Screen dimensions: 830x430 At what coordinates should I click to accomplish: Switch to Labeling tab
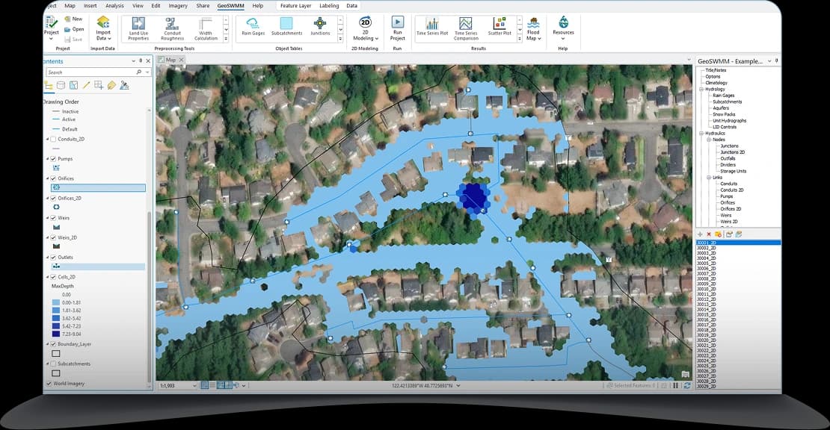[x=329, y=6]
